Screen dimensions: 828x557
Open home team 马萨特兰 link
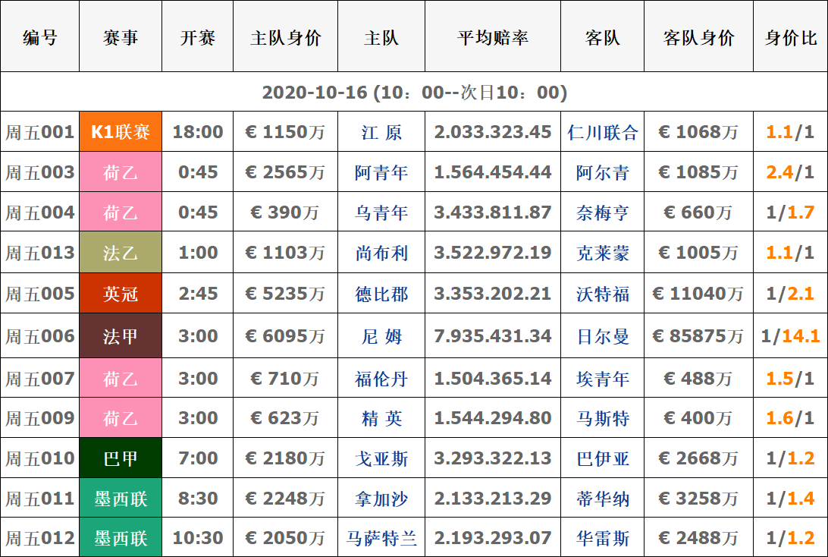[381, 538]
